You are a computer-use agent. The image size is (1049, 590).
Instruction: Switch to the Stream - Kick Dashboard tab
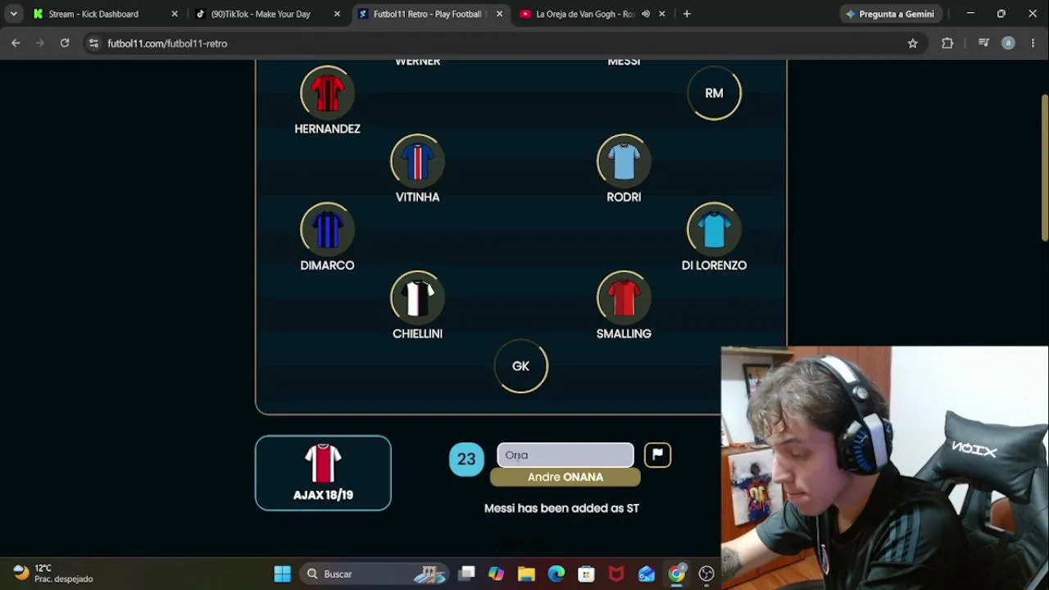[x=93, y=14]
